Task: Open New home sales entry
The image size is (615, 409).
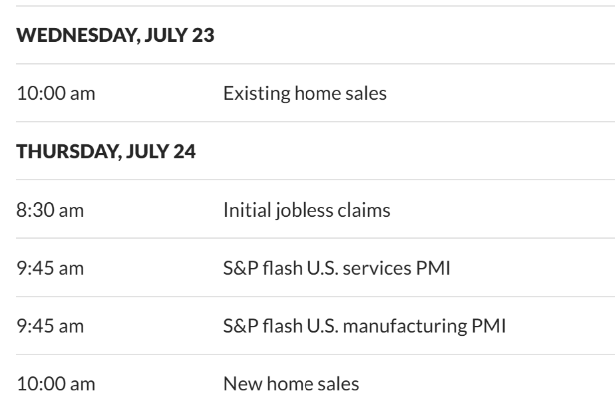Action: coord(291,384)
